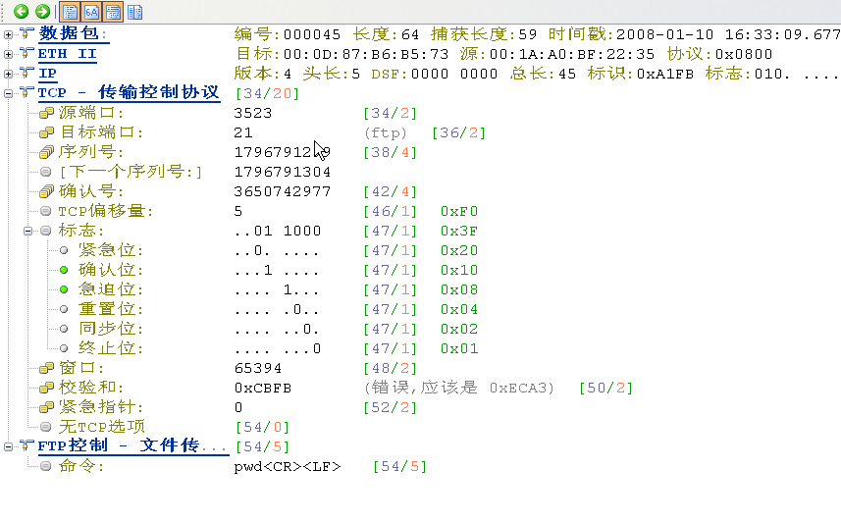The image size is (841, 522).
Task: Toggle the third highlighted layout icon
Action: click(113, 12)
